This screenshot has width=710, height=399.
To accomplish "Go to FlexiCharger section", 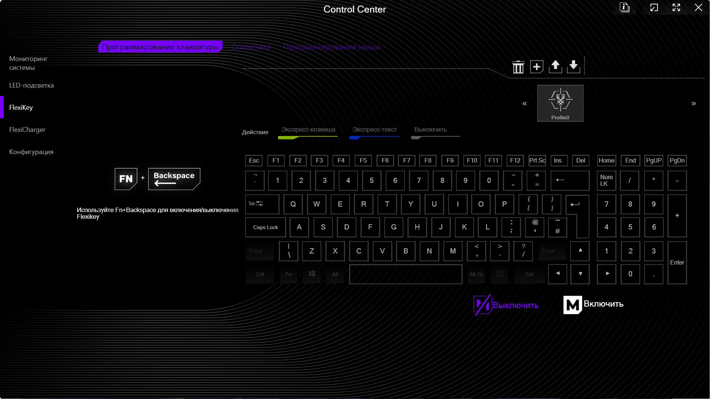I will tap(27, 130).
